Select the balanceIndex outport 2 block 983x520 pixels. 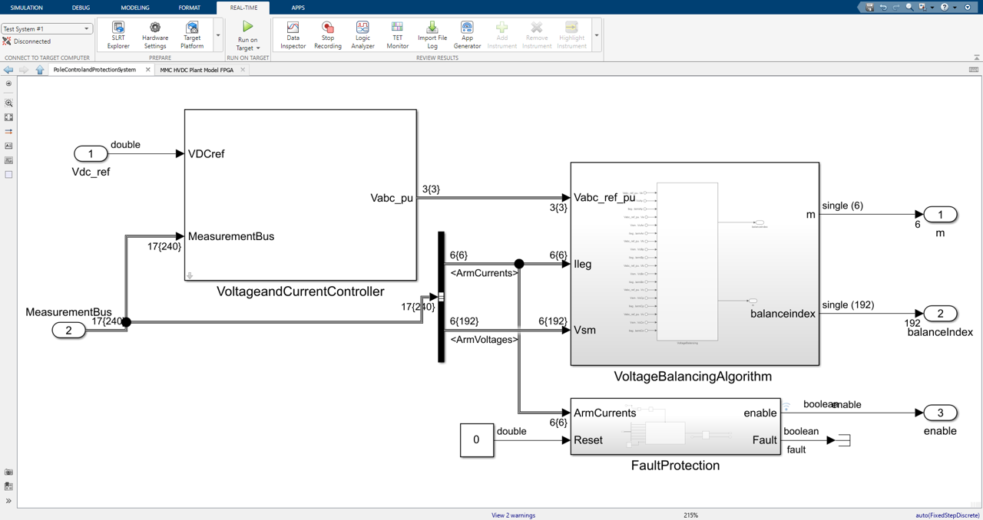[940, 313]
